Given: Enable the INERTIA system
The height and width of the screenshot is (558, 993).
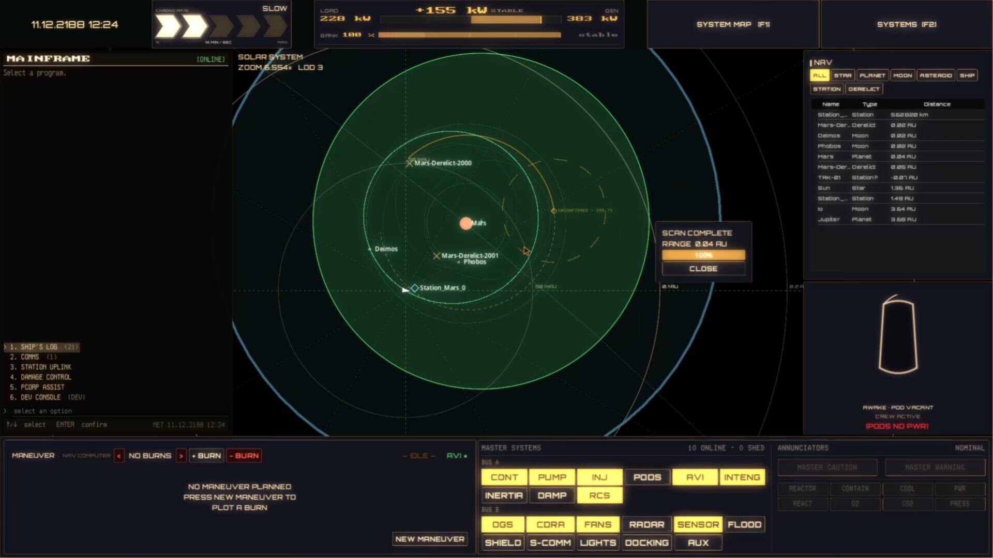Looking at the screenshot, I should 504,495.
